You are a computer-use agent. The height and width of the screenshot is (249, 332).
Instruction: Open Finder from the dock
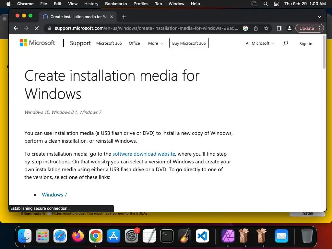click(25, 236)
